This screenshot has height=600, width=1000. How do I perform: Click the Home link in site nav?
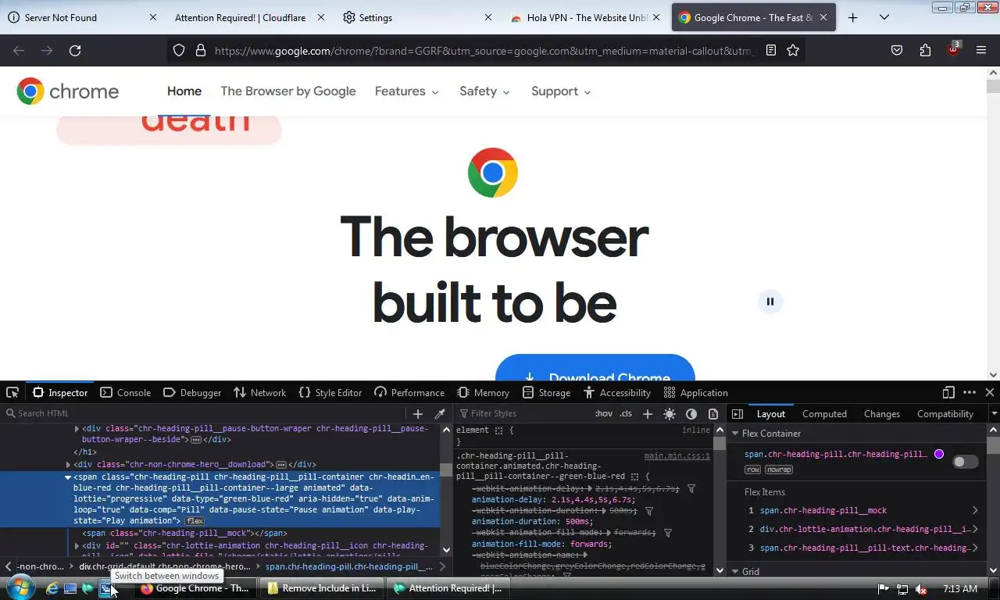tap(184, 91)
